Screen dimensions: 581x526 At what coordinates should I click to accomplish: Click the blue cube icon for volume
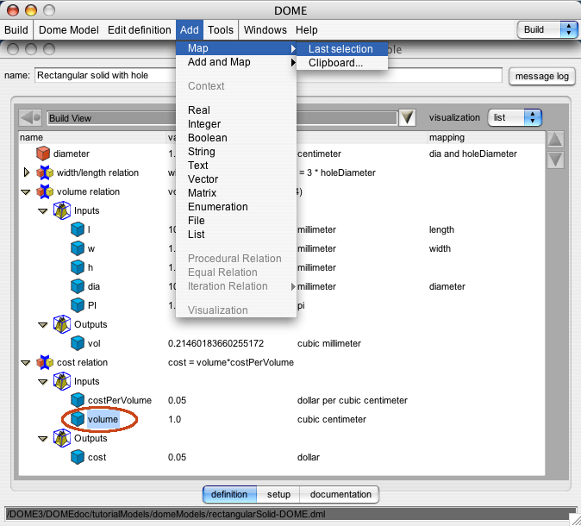[78, 419]
